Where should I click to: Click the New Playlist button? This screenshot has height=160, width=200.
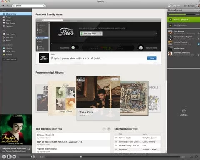coord(10,59)
